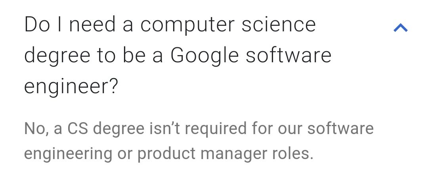
Task: Collapse the FAQ answer using the blue chevron
Action: [400, 28]
